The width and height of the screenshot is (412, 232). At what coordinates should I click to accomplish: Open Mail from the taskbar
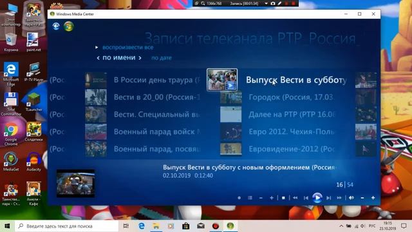point(201,226)
